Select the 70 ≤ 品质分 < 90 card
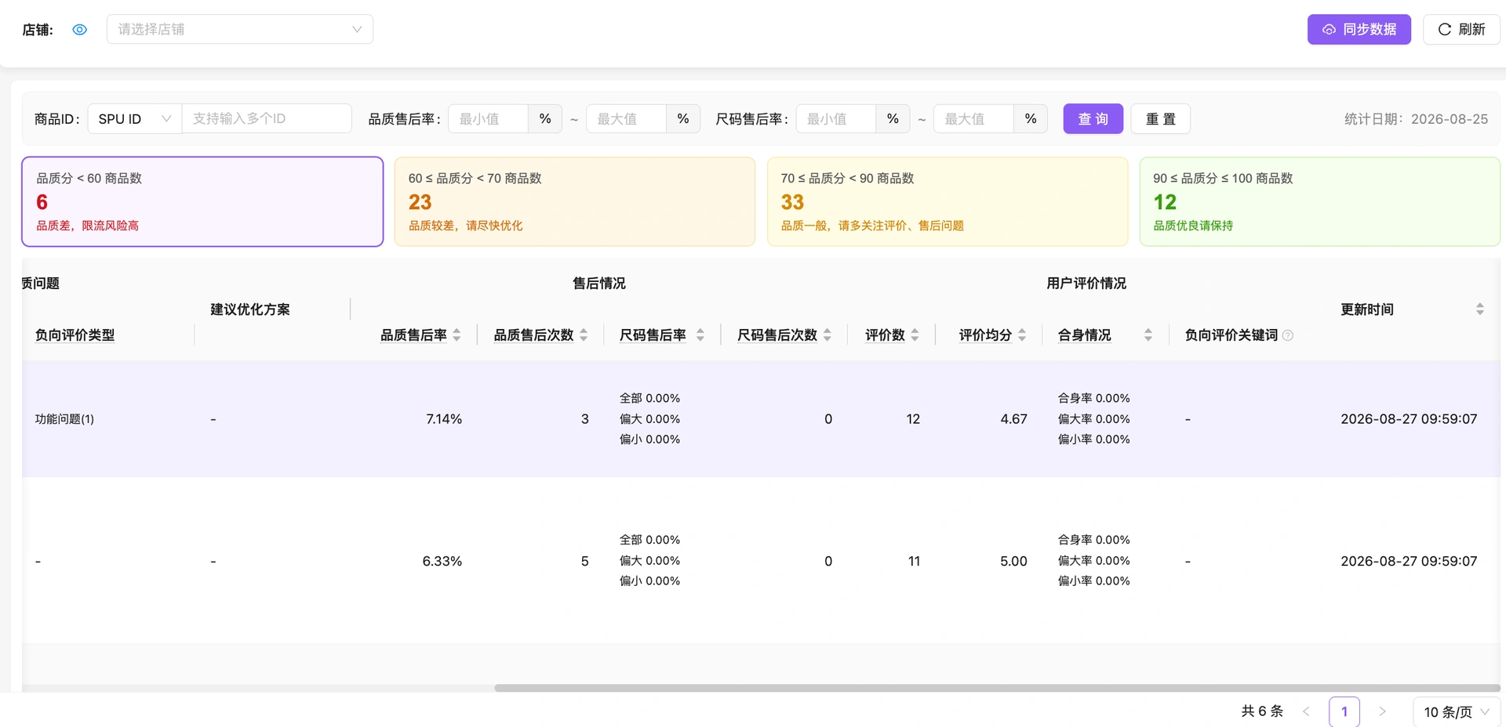The height and width of the screenshot is (727, 1506). coord(948,202)
